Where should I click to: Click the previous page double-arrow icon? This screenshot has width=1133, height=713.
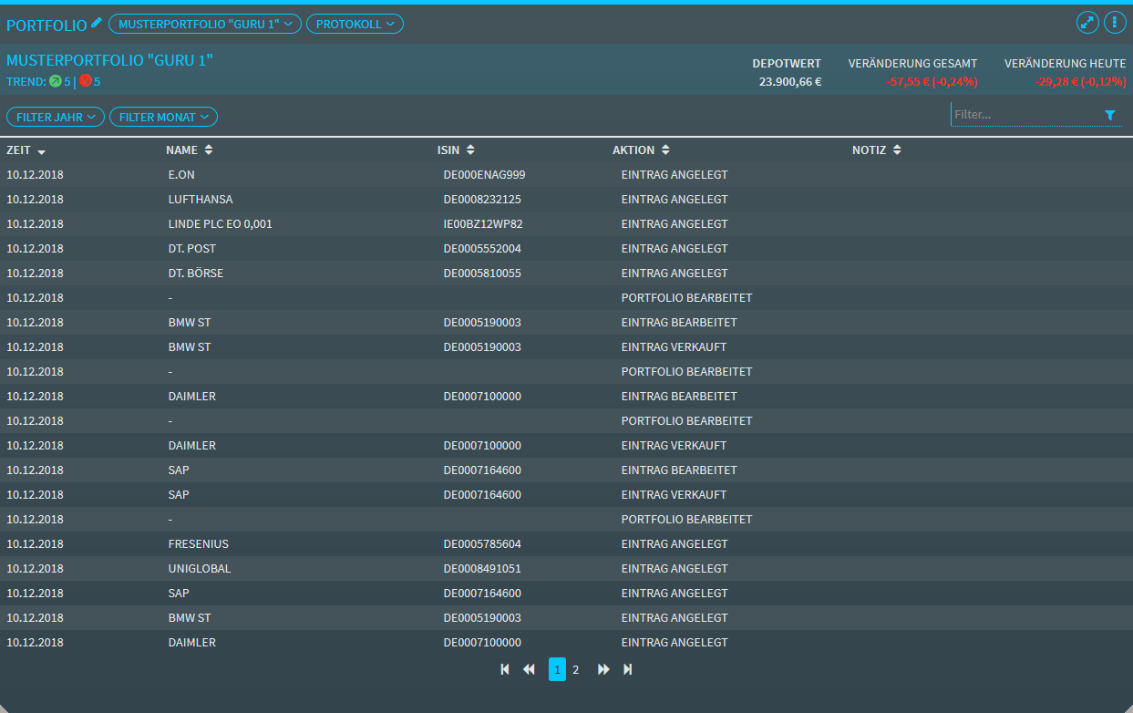[529, 669]
